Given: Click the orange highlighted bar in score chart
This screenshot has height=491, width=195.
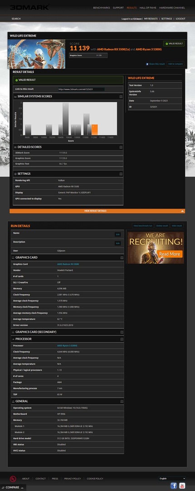Looking at the screenshot, I should point(95,130).
